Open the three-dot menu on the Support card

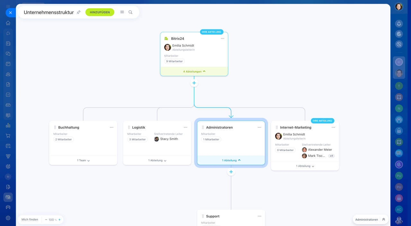coord(259,216)
